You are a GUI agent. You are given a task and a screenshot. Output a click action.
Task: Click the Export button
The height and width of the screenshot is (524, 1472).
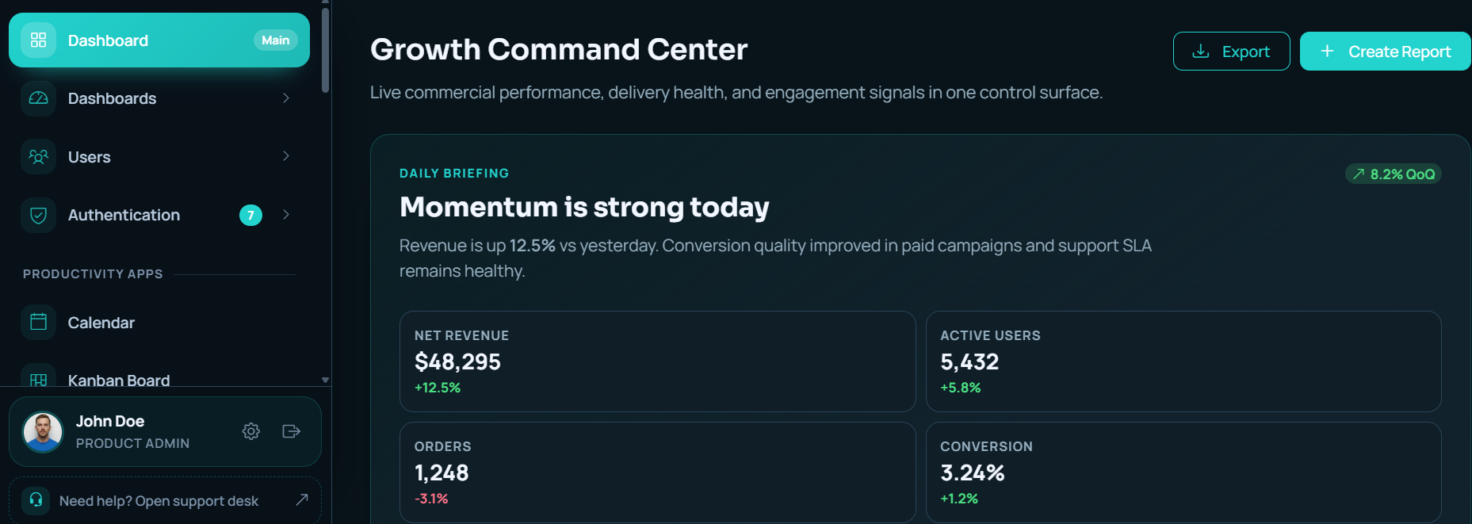(x=1231, y=52)
